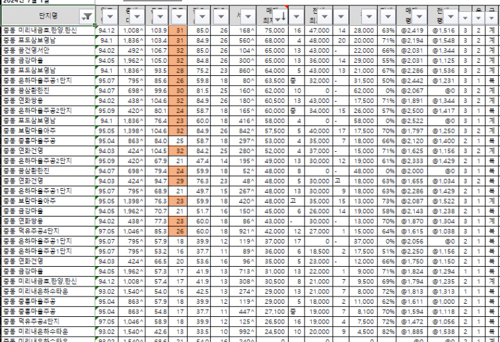
Task: Select the cell showing 75,000
Action: coord(272,30)
